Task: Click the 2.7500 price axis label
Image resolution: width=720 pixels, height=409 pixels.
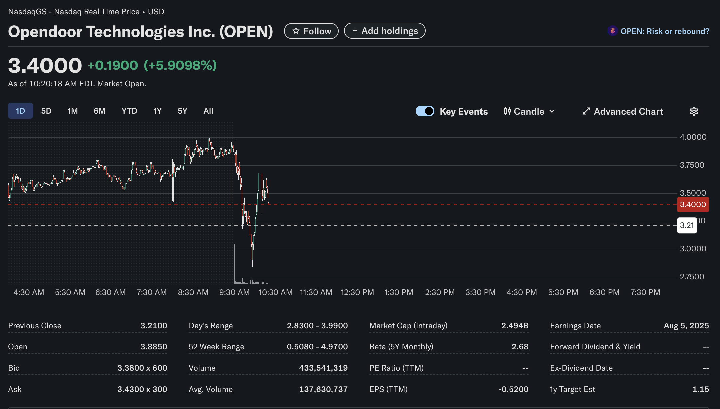Action: (692, 277)
